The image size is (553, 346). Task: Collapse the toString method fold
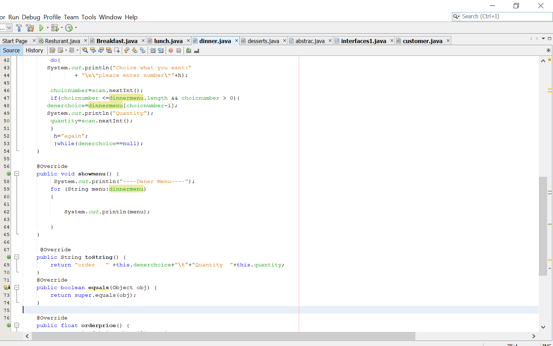click(17, 257)
